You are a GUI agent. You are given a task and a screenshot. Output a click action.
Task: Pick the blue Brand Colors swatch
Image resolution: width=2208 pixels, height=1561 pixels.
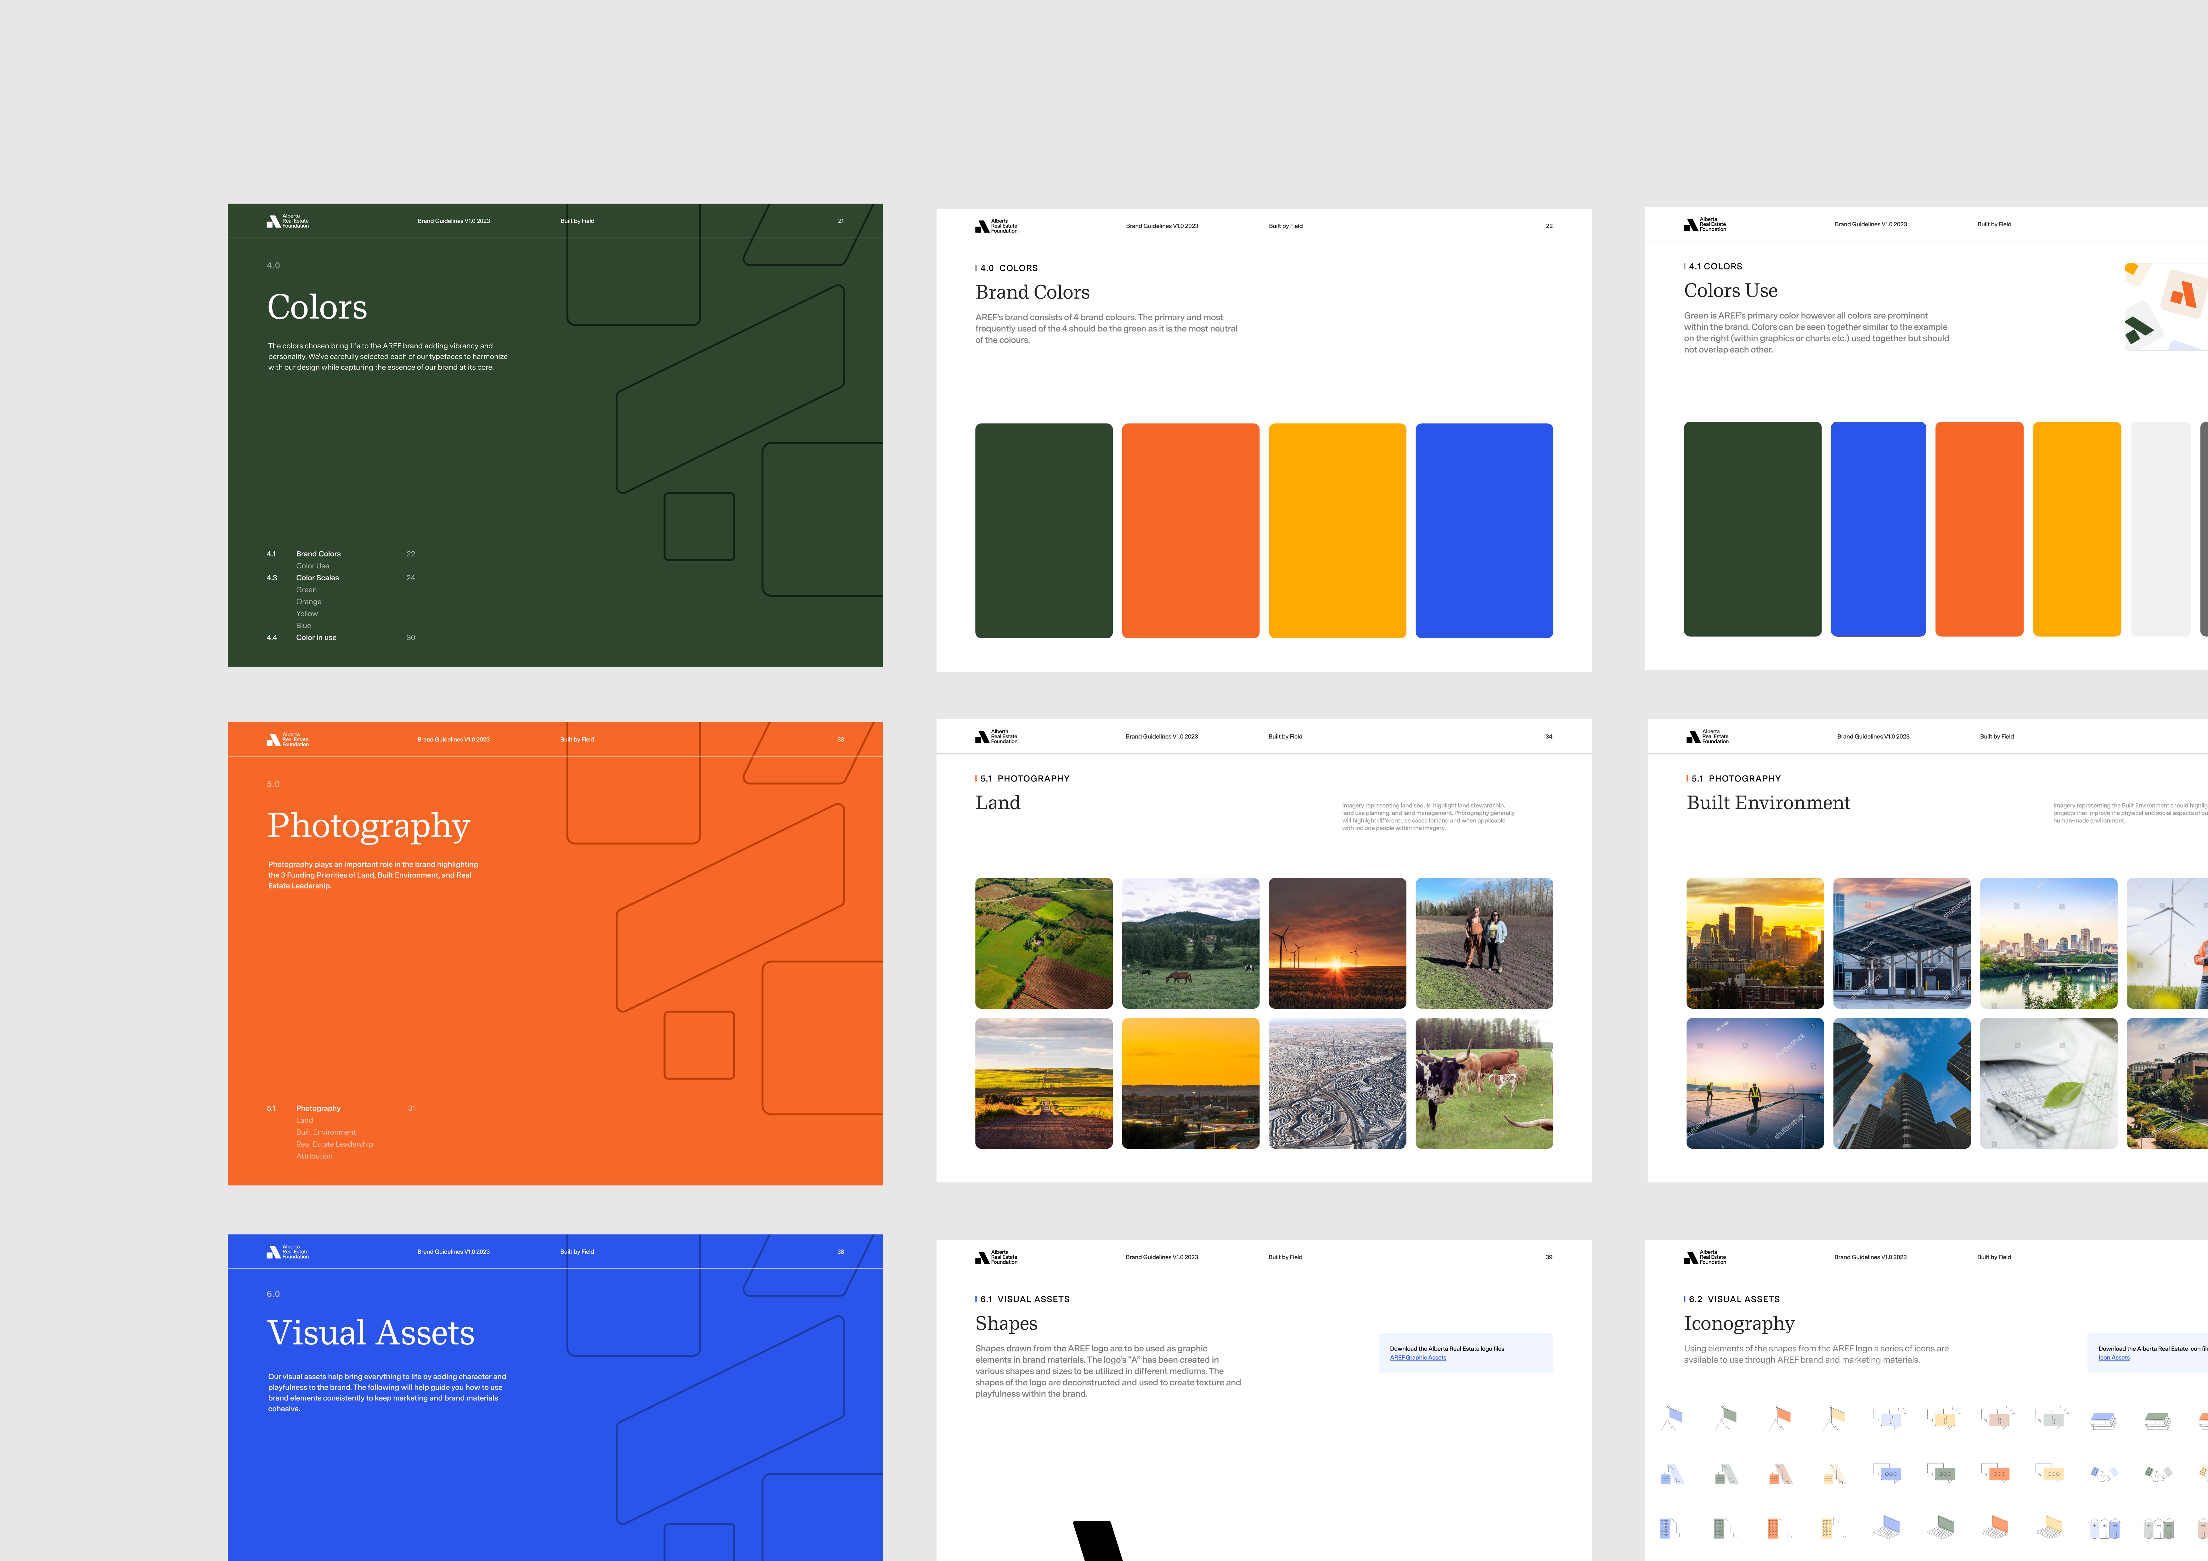(x=1484, y=531)
